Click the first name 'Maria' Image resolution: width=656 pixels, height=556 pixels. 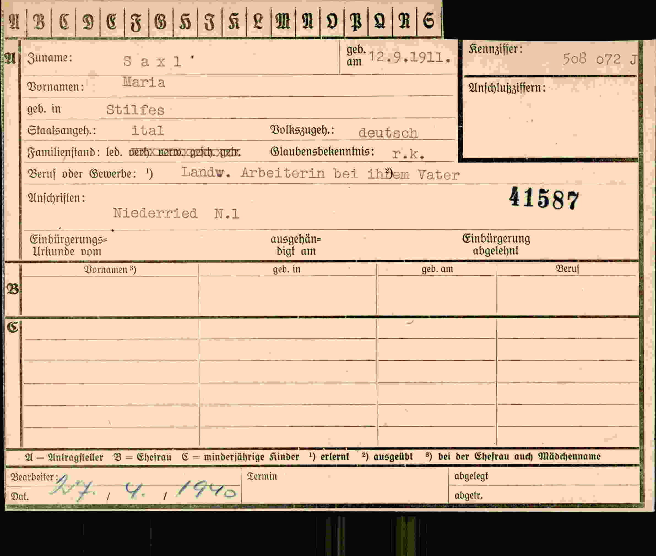click(143, 83)
